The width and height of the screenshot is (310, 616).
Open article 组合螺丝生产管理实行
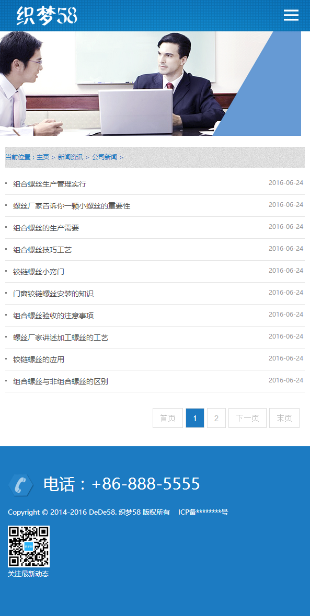(50, 184)
